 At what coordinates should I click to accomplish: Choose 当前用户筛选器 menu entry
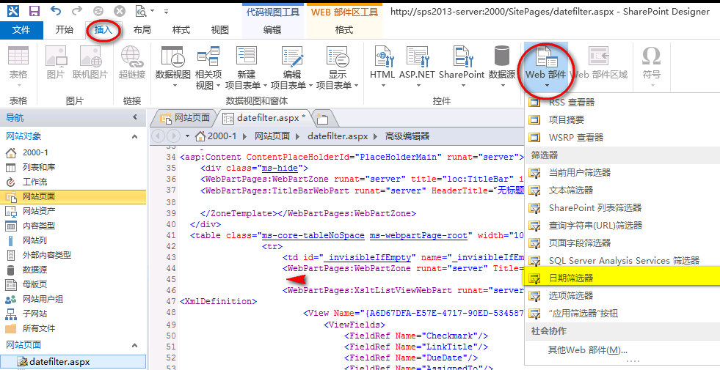622,173
